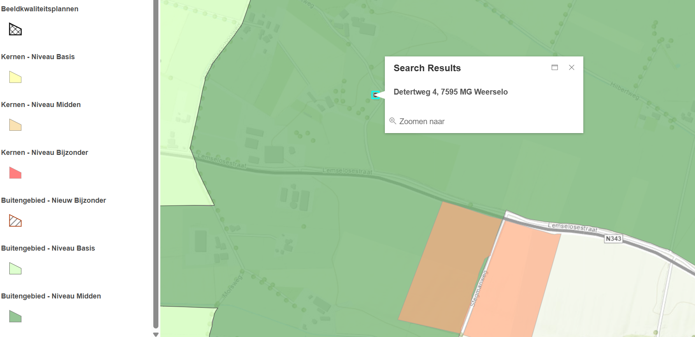Click the Kernen - Niveau Bijzonder label
The width and height of the screenshot is (695, 337).
tap(44, 153)
